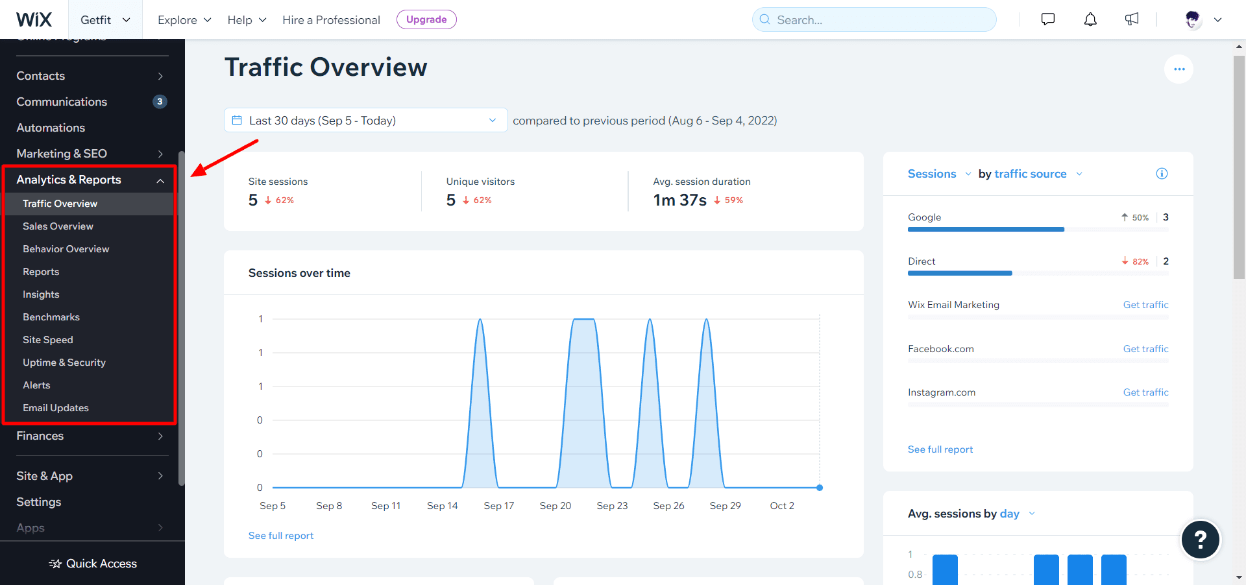Click Quick Access at sidebar bottom
1246x585 pixels.
93,564
